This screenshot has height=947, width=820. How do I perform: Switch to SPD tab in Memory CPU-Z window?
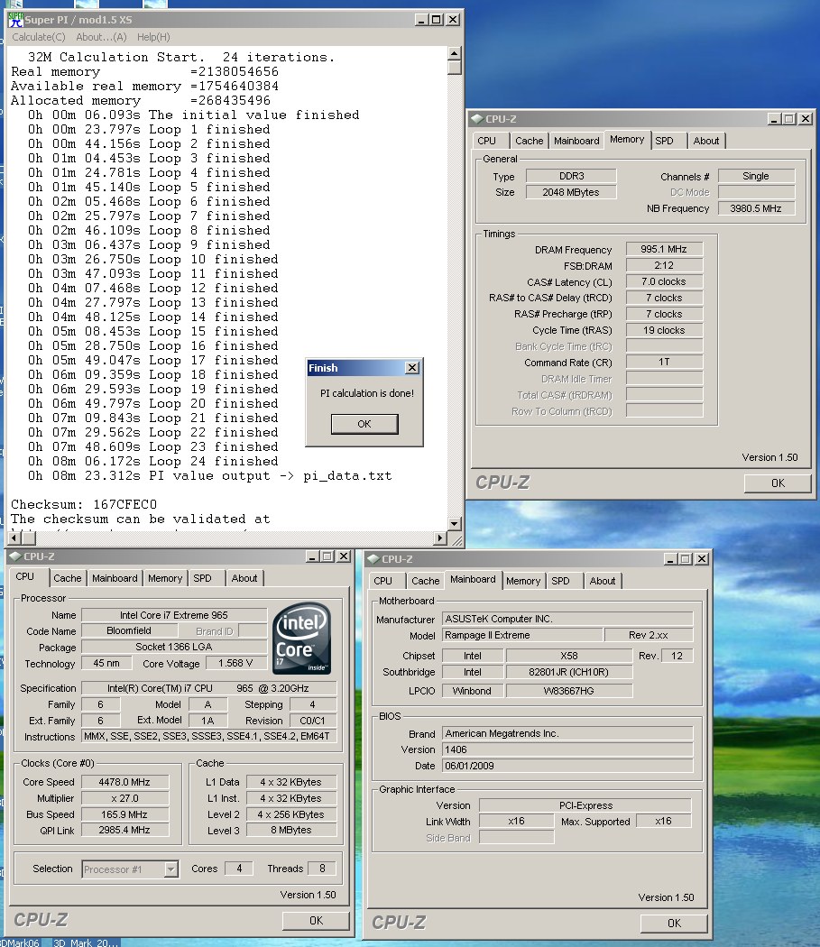[664, 141]
